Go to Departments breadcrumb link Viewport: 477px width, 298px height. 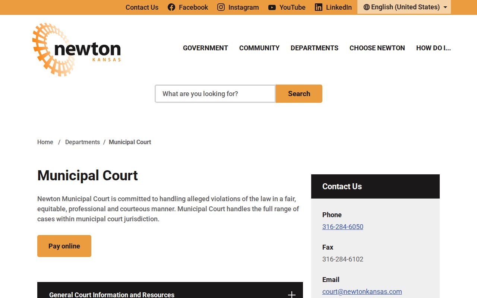[x=82, y=142]
